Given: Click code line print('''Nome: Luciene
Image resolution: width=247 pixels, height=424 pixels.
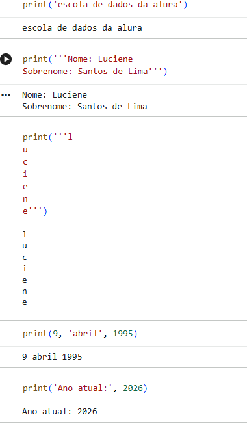Looking at the screenshot, I should pyautogui.click(x=78, y=59).
